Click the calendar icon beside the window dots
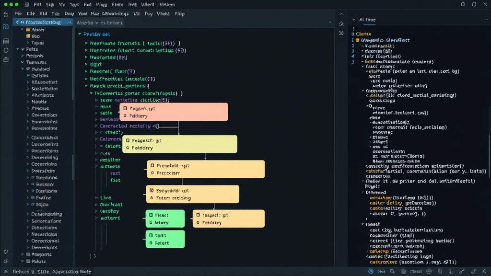This screenshot has height=276, width=491. 27,5
